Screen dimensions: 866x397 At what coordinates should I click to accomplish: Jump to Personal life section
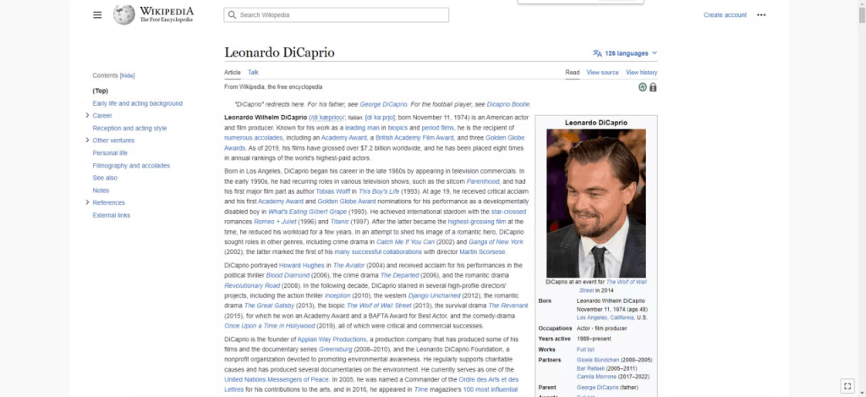[x=110, y=153]
